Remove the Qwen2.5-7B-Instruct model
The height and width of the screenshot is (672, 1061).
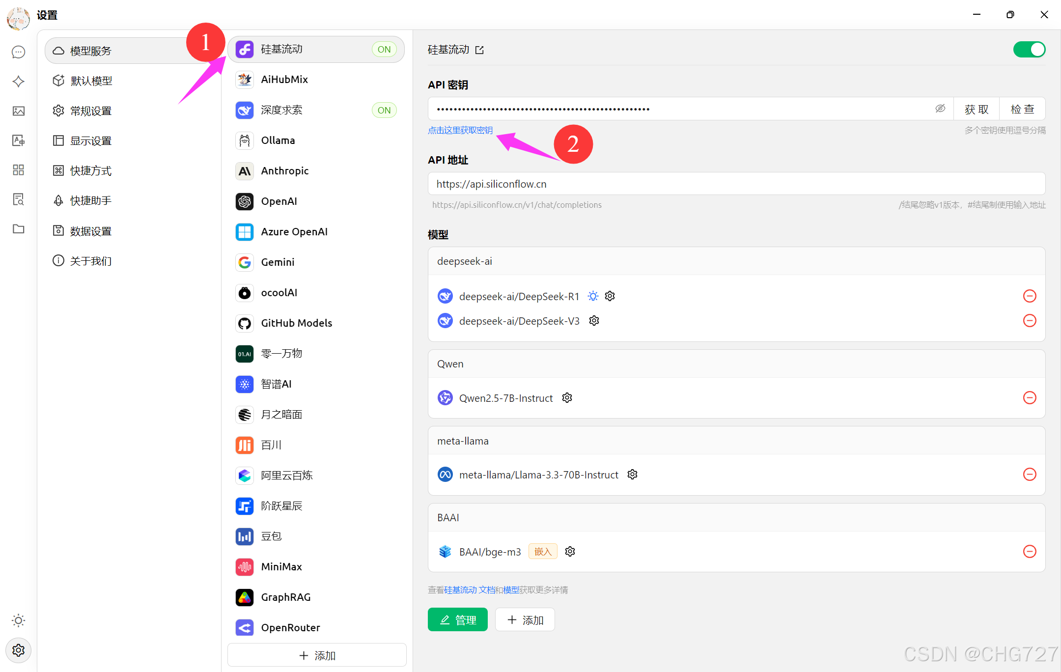click(1030, 397)
